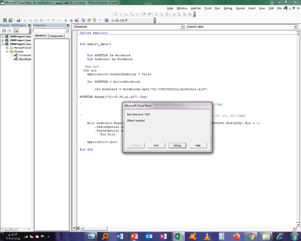Click the Project panel horizontal scrollbar thumb
Viewport: 301px width, 241px height.
point(11,229)
